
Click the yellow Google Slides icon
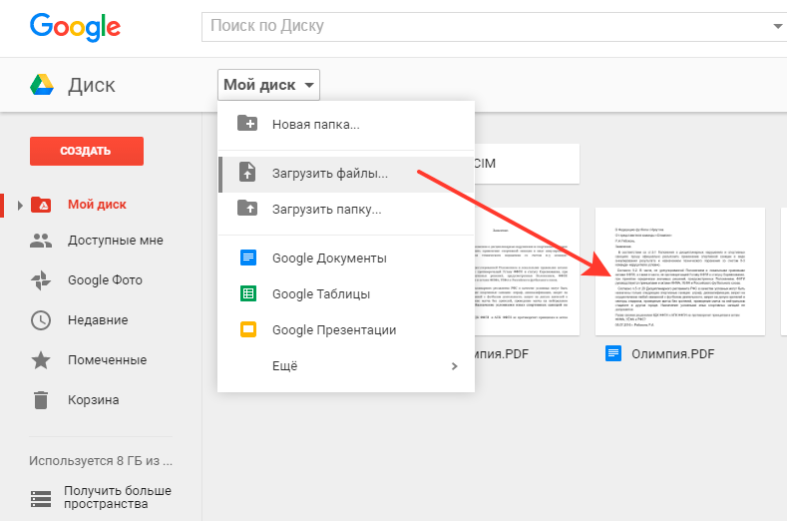[x=248, y=329]
